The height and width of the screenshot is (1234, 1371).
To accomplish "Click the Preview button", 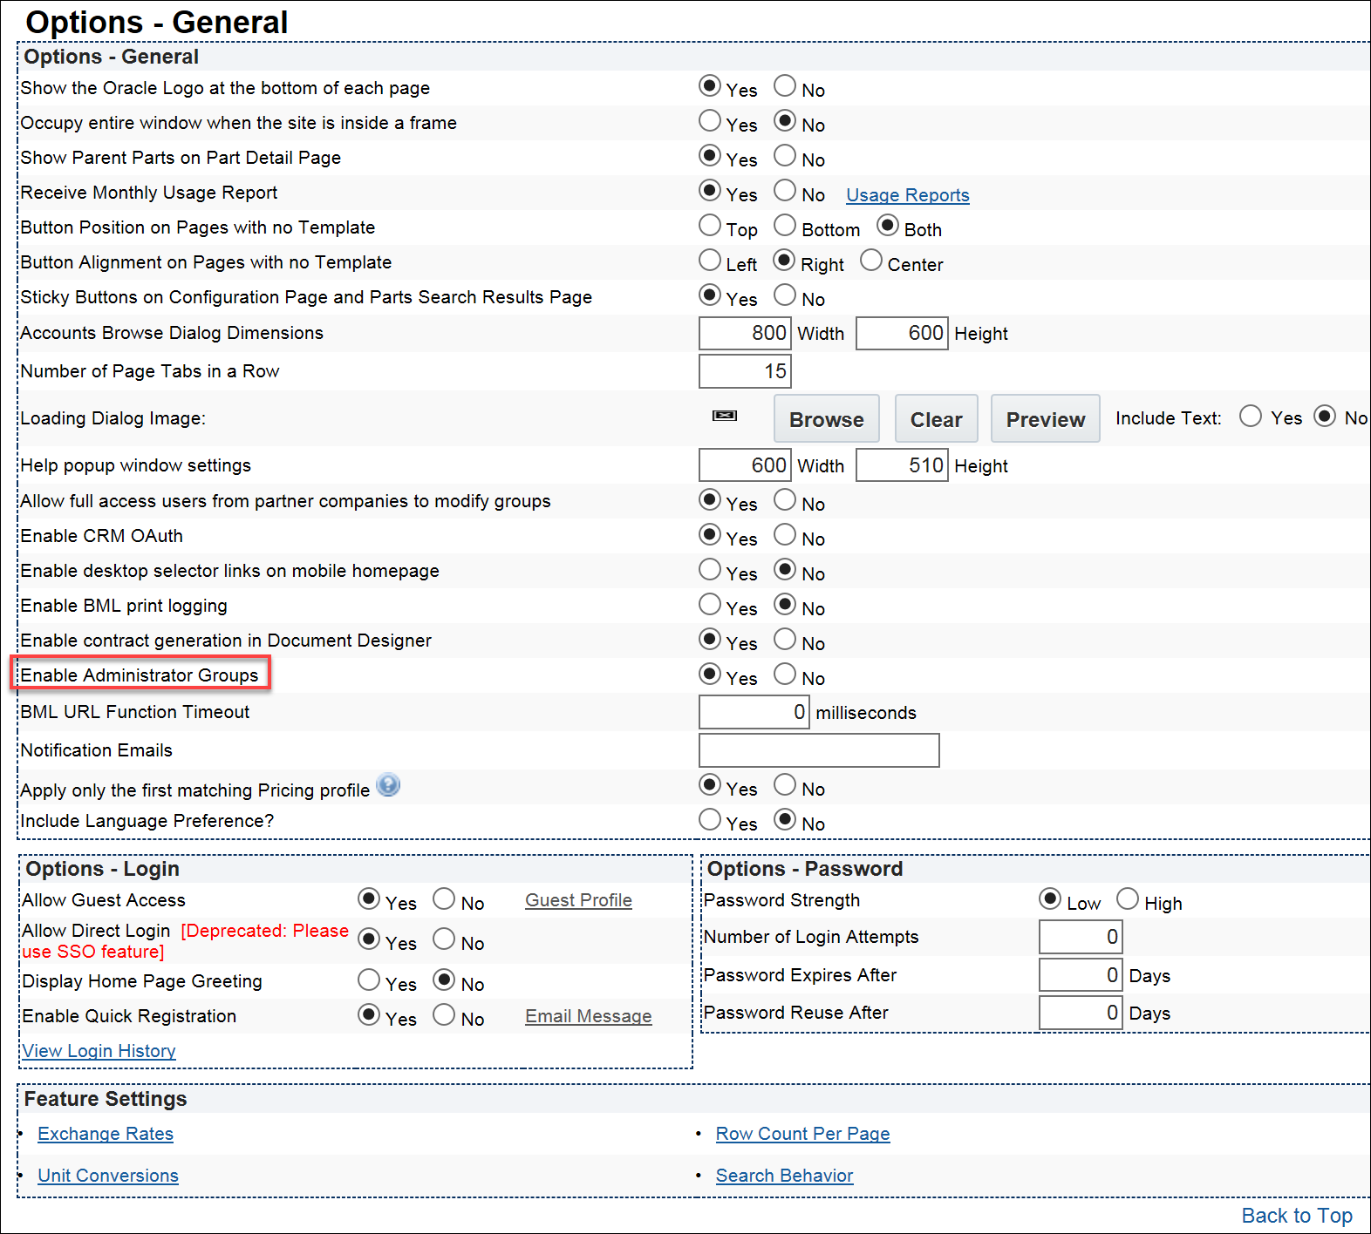I will point(1045,419).
